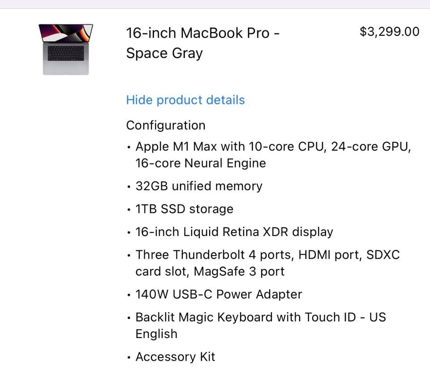Viewport: 430px width, 372px height.
Task: Open the 16-inch MacBook Pro Space Gray title
Action: point(202,43)
